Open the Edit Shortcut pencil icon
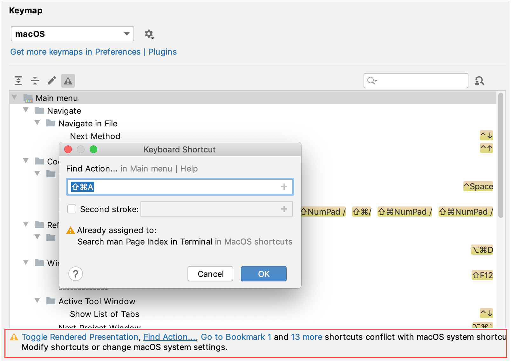This screenshot has height=362, width=511. click(x=51, y=81)
